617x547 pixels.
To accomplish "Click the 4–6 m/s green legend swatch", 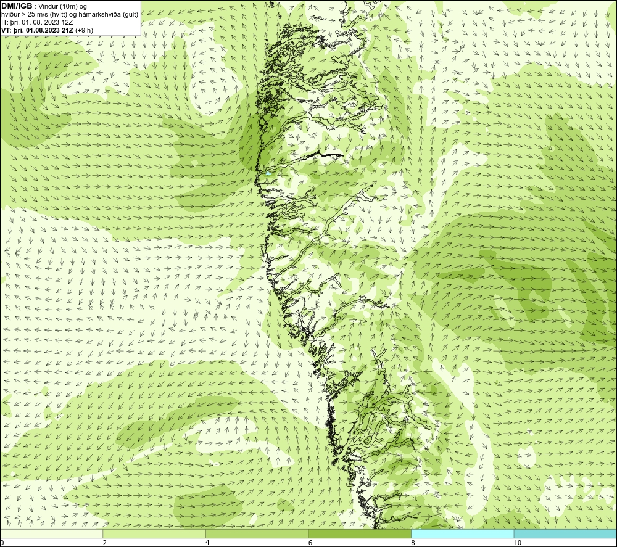I will [257, 533].
